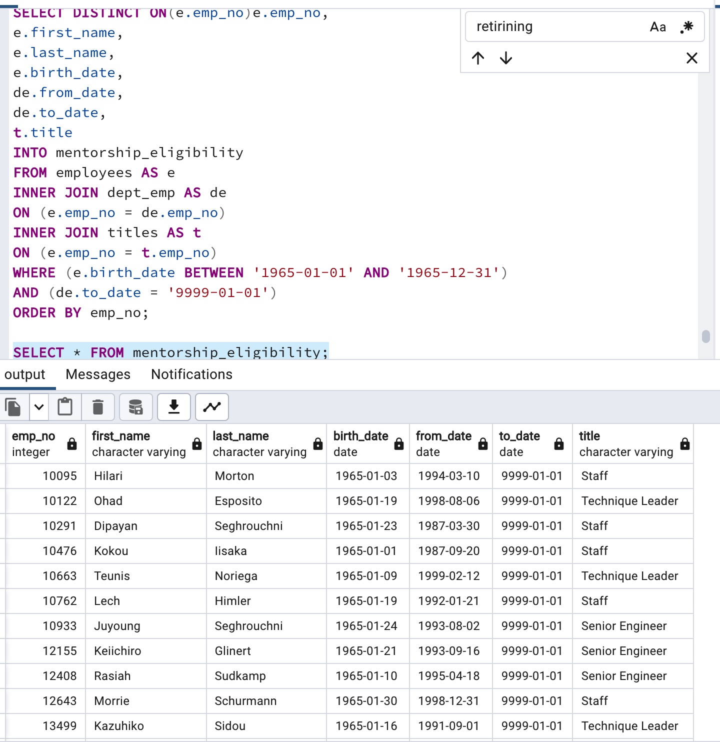Toggle case-sensitive matching in the search box
Screen dimensions: 720x742
[657, 27]
